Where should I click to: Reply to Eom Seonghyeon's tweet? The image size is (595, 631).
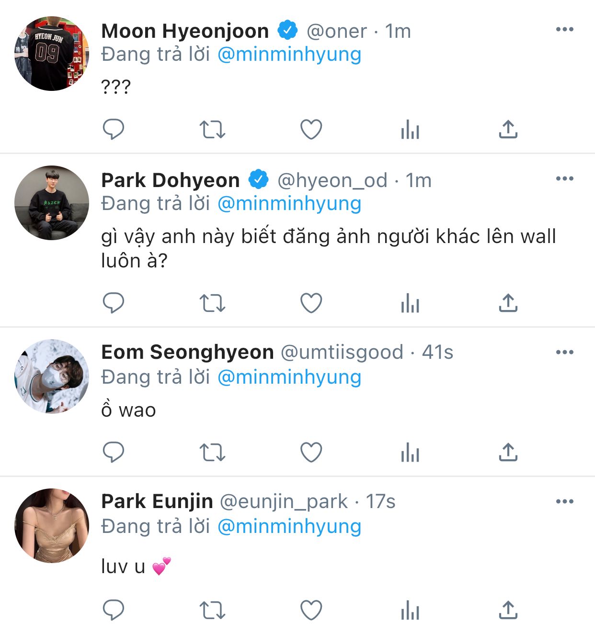pos(114,452)
